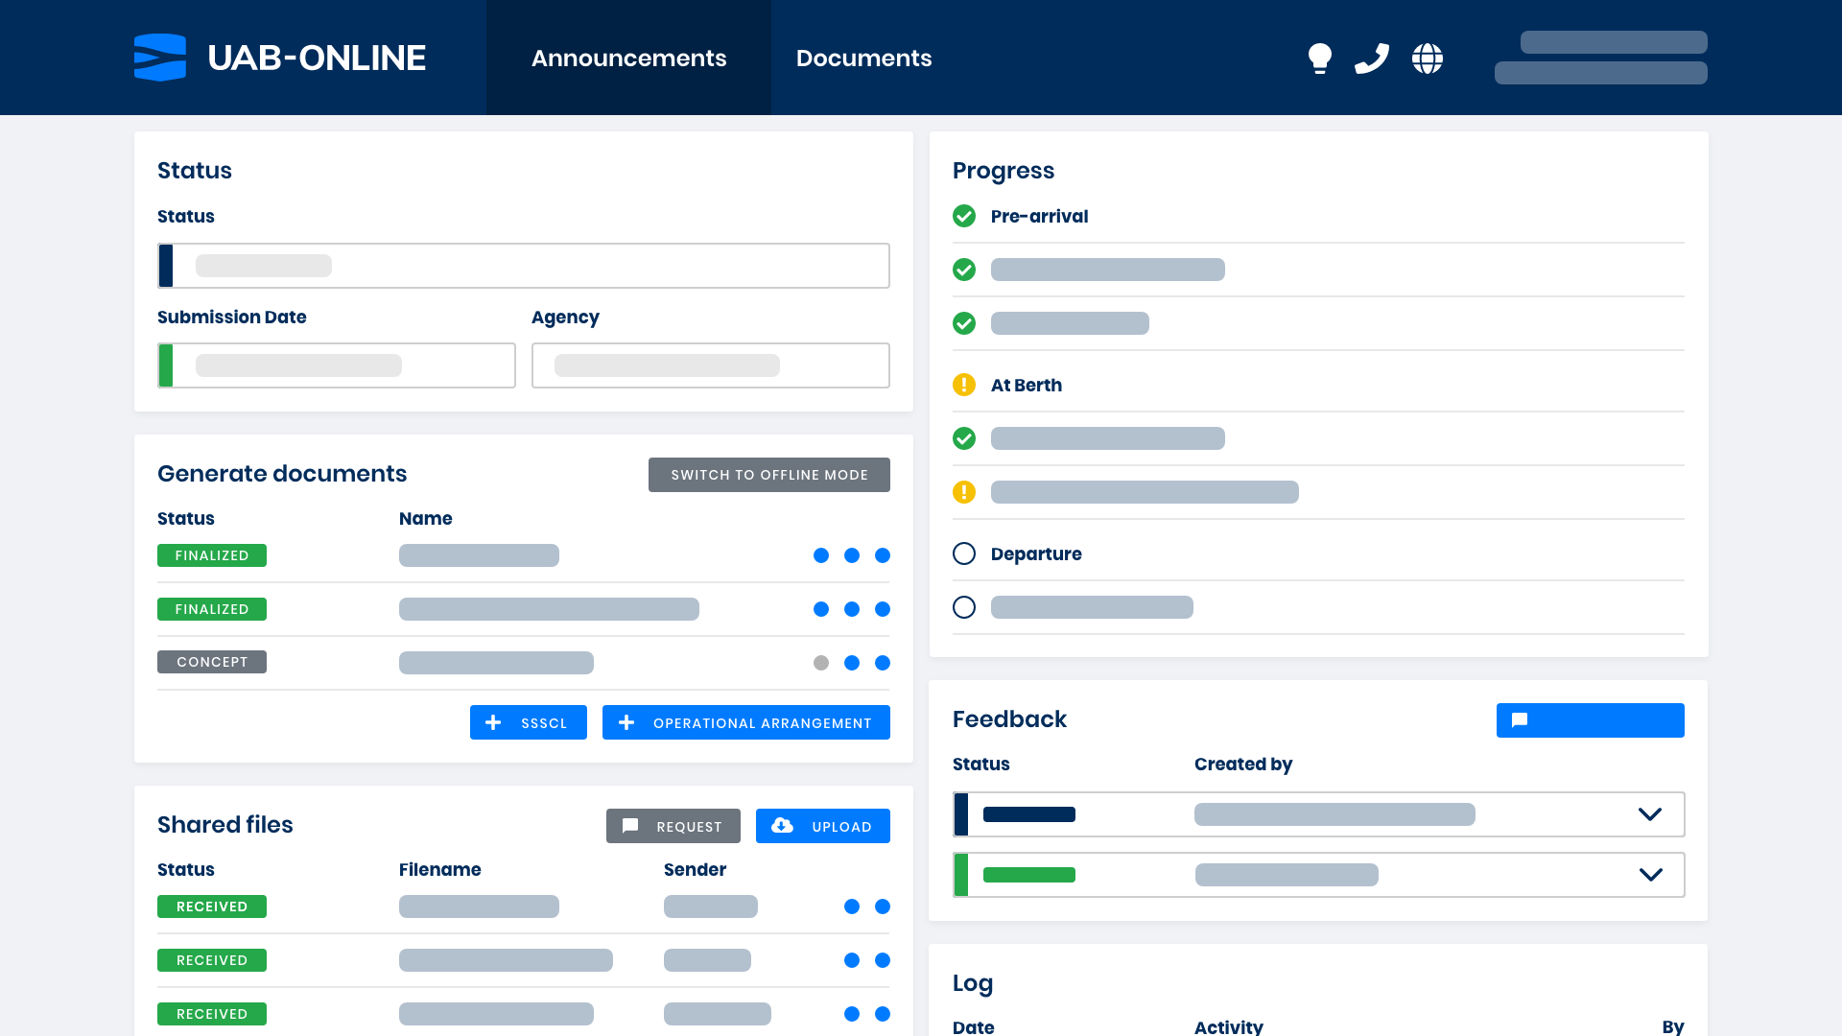Click the OPERATIONAL ARRANGEMENT button
The height and width of the screenshot is (1036, 1842).
coord(745,722)
